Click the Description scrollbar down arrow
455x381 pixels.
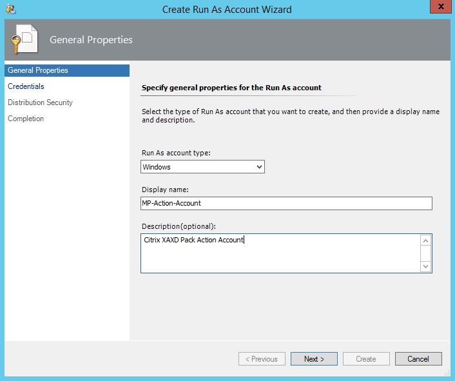coord(425,266)
